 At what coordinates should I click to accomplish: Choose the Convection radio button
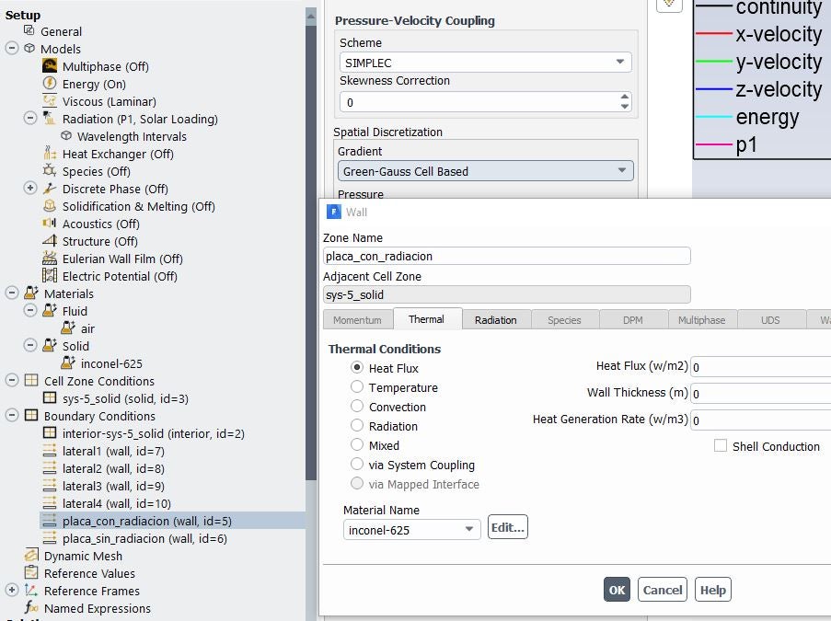[x=357, y=407]
